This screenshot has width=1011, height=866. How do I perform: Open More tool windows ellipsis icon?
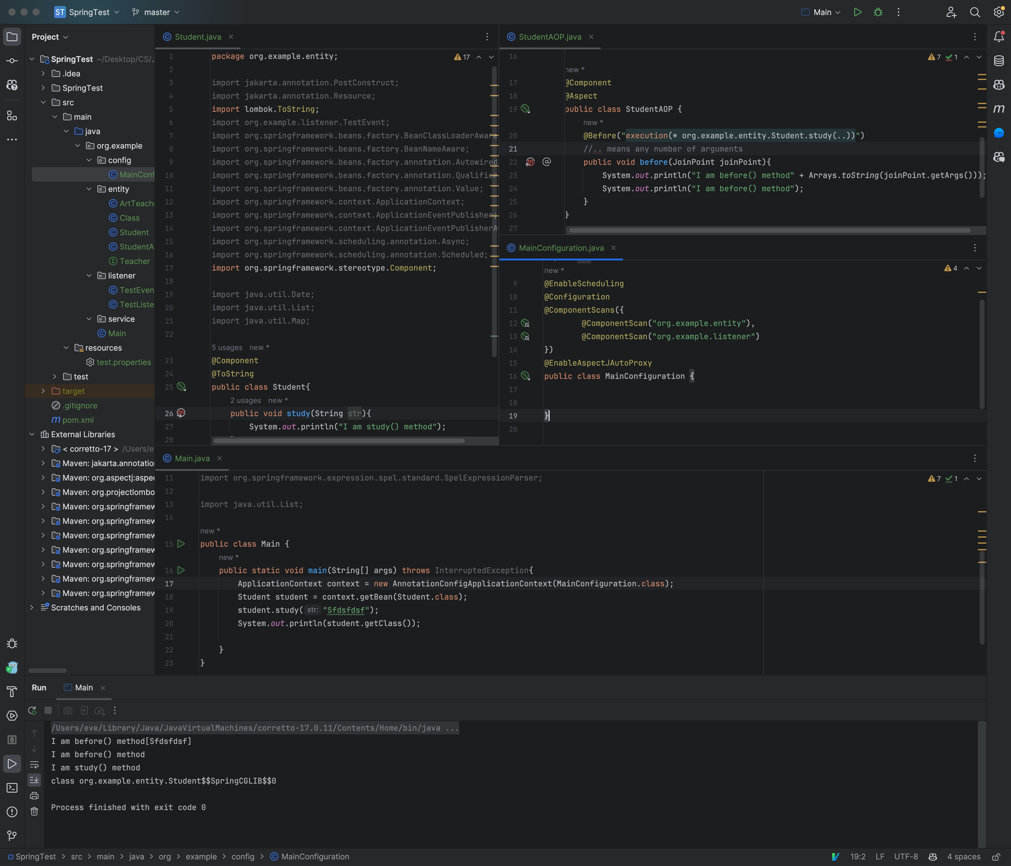(x=12, y=140)
